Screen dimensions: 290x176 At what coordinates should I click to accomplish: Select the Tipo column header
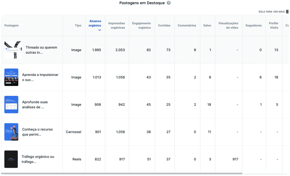pyautogui.click(x=78, y=25)
